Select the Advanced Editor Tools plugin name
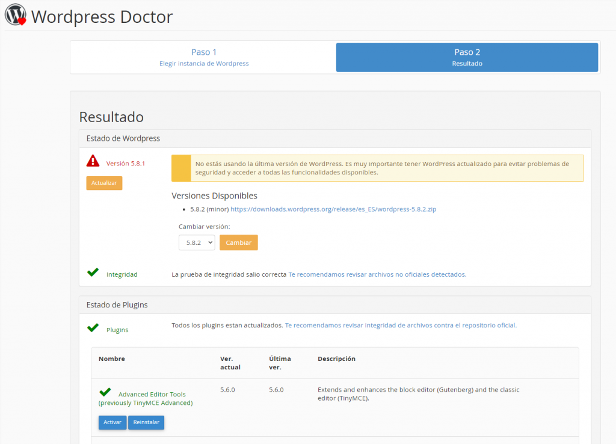616x444 pixels. click(146, 398)
